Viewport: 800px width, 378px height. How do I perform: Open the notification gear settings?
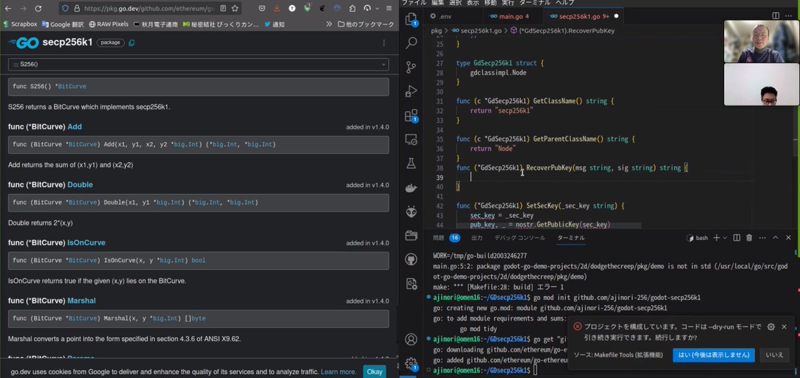[771, 327]
